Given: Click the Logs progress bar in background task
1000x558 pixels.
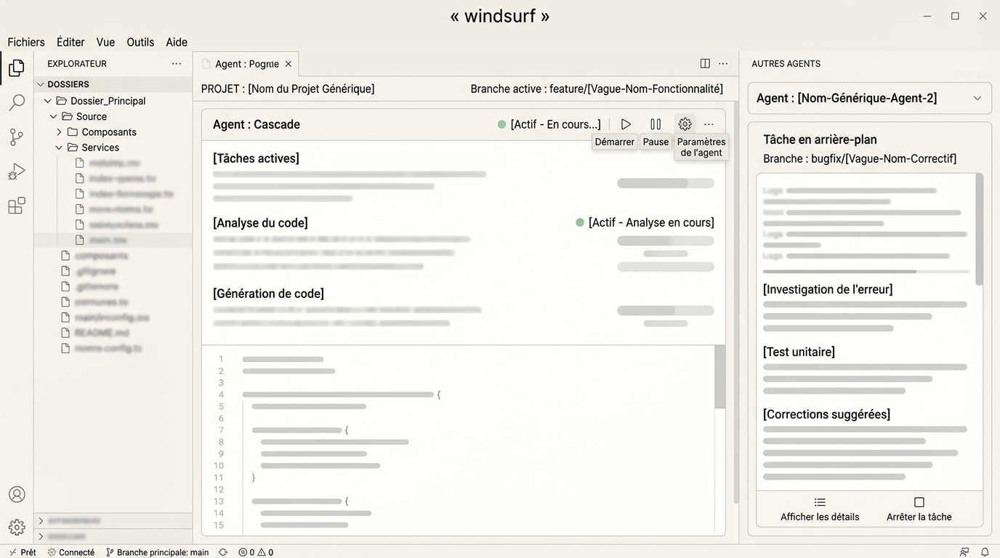Looking at the screenshot, I should point(866,271).
